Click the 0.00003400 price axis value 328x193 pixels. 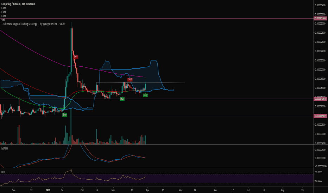click(320, 5)
